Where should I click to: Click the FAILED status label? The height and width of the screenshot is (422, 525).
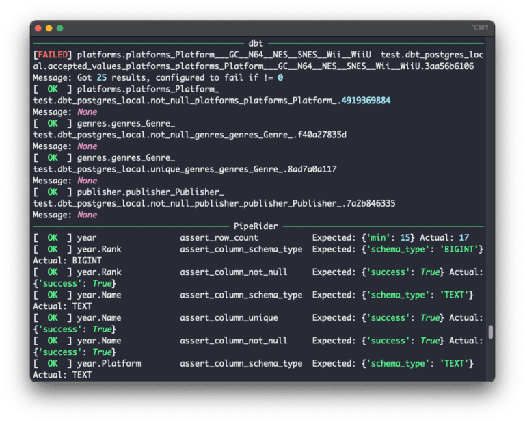tap(52, 55)
